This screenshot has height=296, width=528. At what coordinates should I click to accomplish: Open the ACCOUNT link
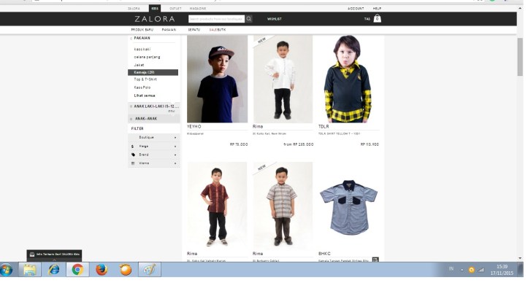point(356,8)
